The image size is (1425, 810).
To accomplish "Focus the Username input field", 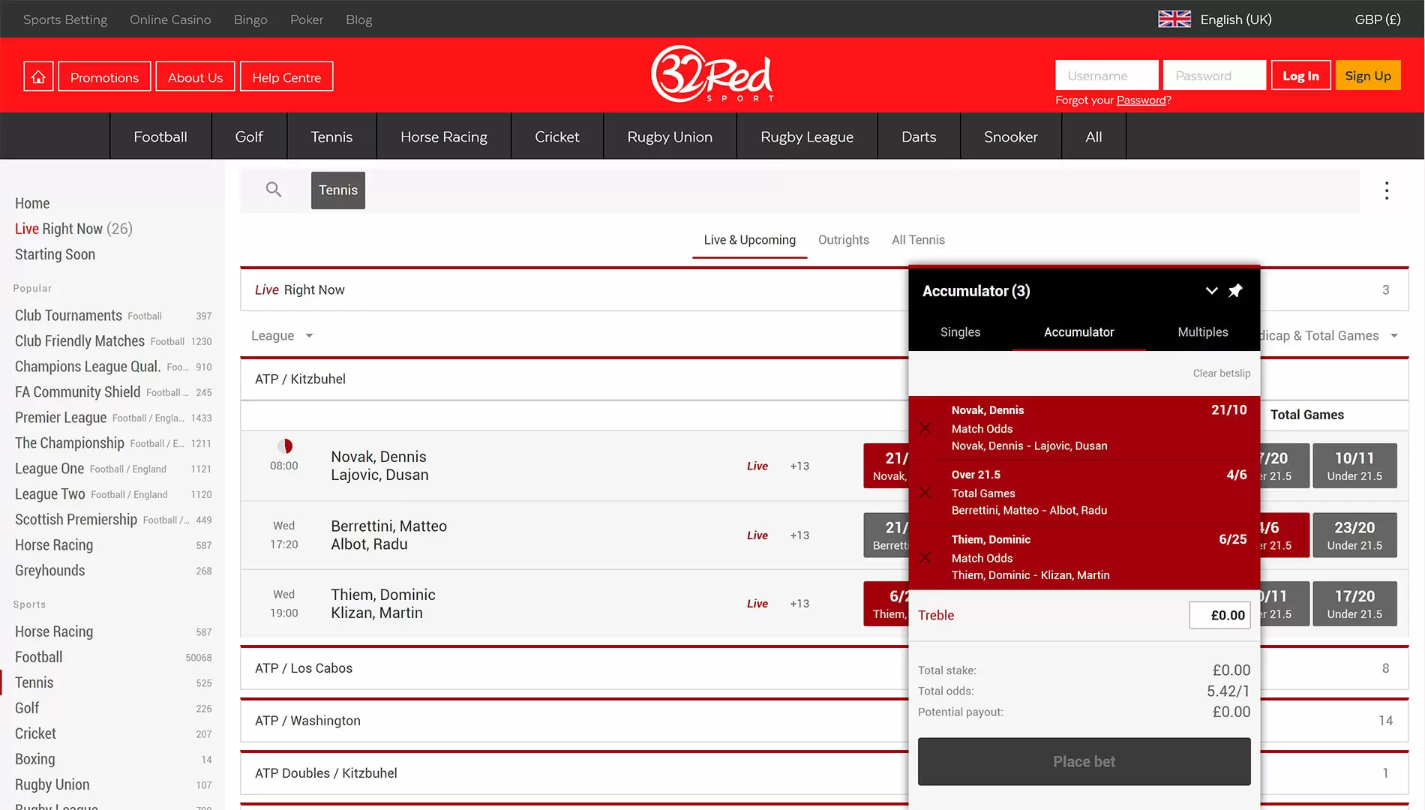I will click(1106, 75).
